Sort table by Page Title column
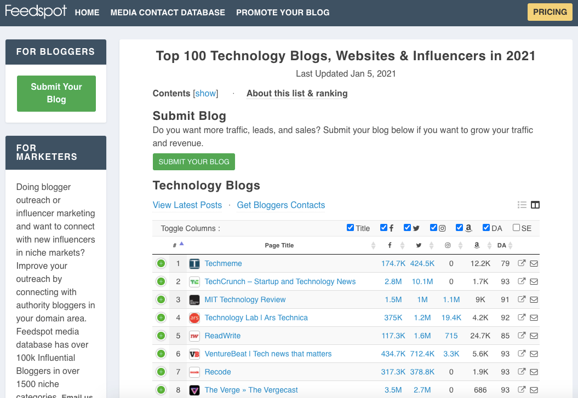 (x=279, y=245)
